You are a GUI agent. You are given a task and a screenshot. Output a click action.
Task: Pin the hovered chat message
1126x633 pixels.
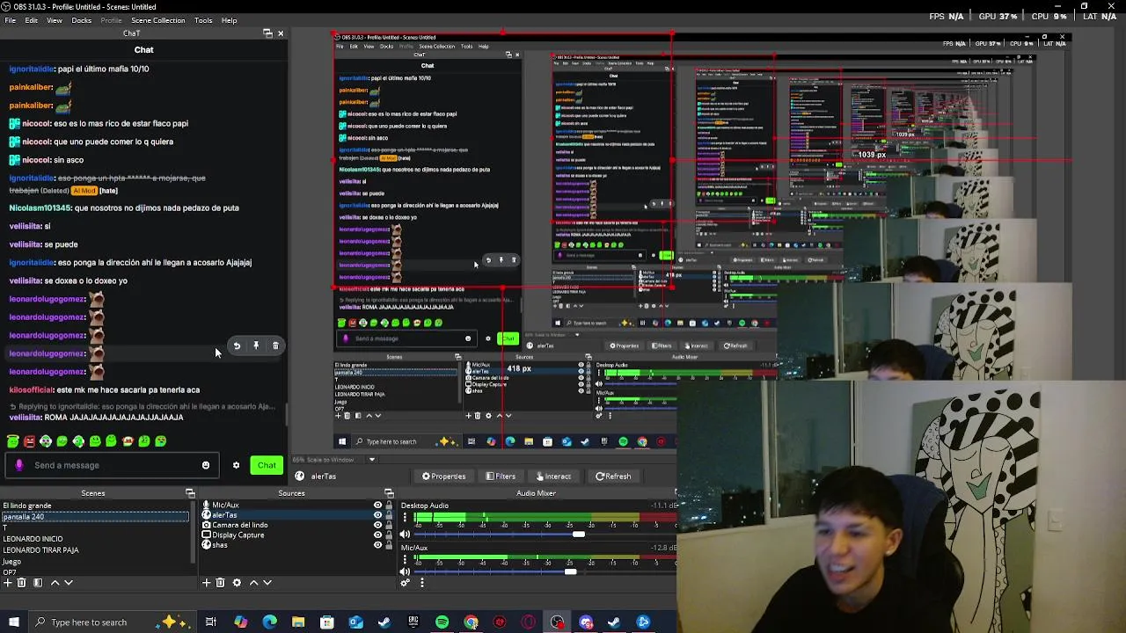point(256,346)
